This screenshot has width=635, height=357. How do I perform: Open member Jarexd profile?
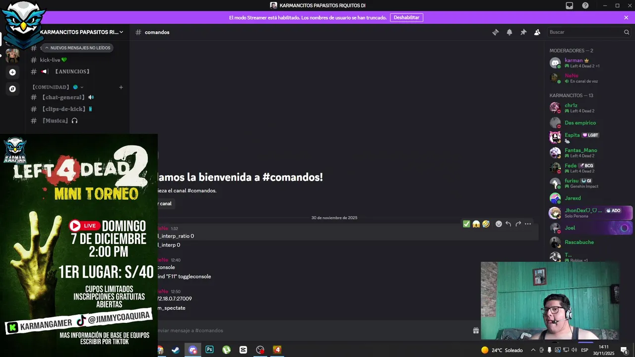coord(589,198)
